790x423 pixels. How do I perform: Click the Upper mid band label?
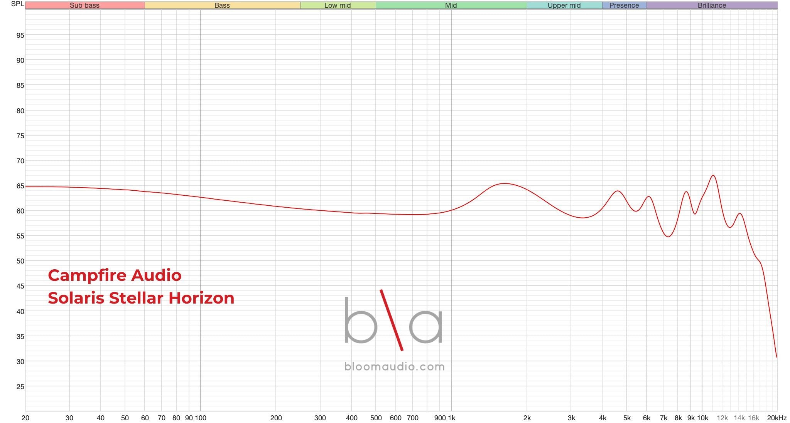(564, 5)
